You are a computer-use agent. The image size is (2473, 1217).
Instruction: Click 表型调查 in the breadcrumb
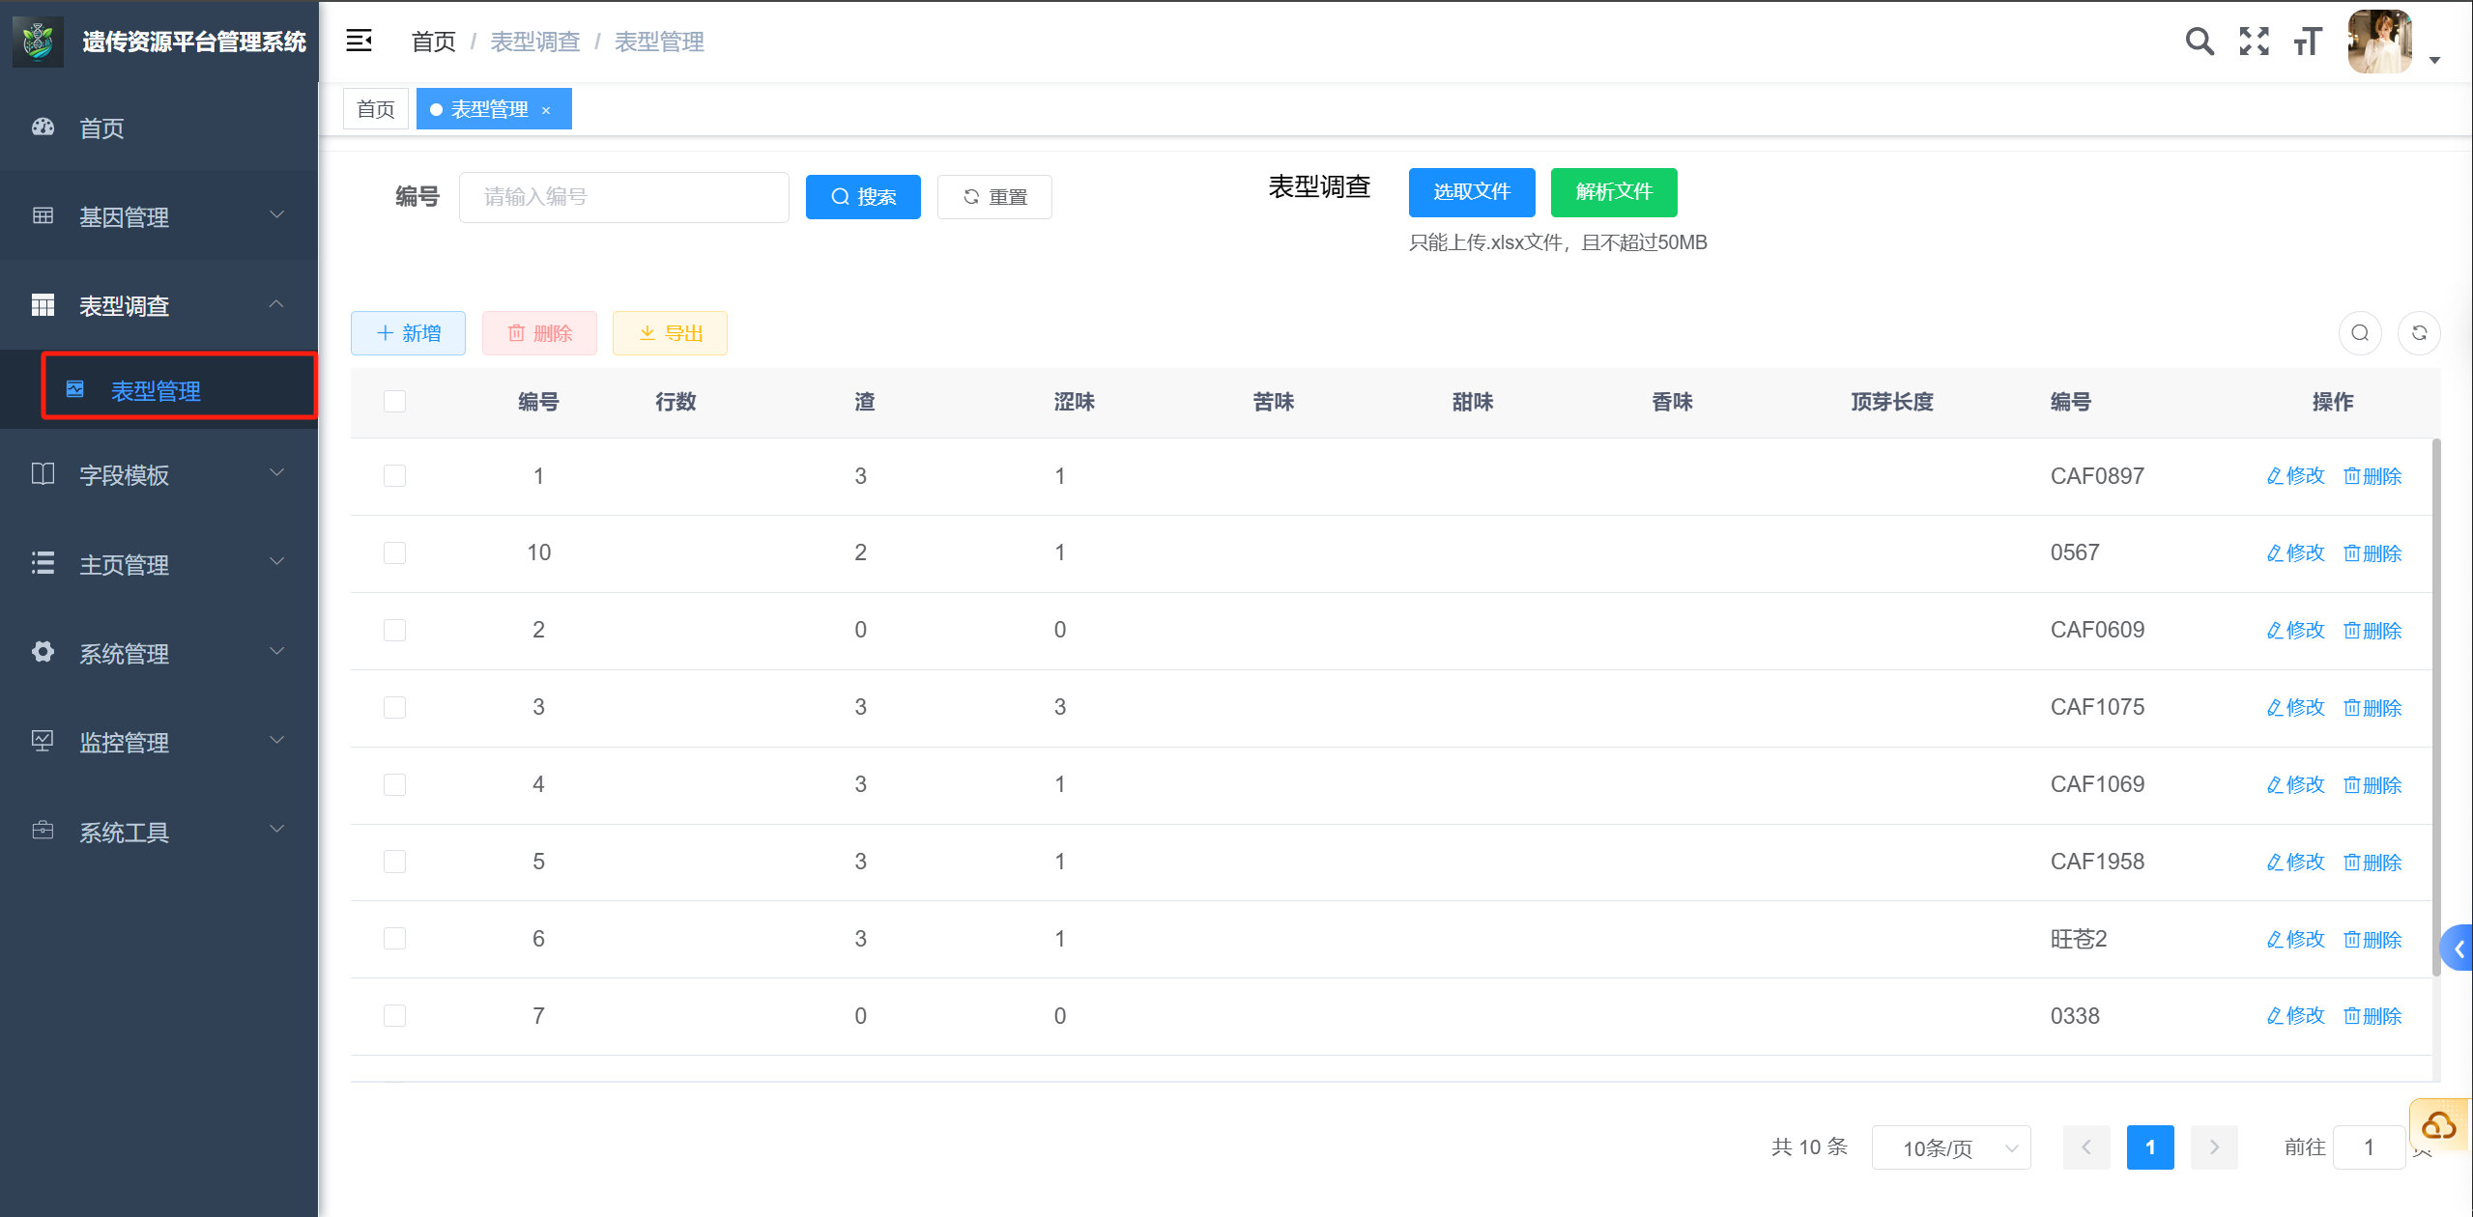534,42
